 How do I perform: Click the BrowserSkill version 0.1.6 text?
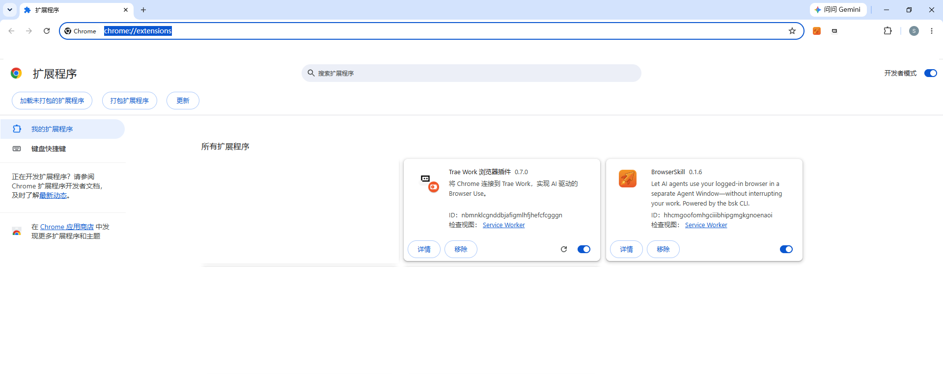click(695, 172)
